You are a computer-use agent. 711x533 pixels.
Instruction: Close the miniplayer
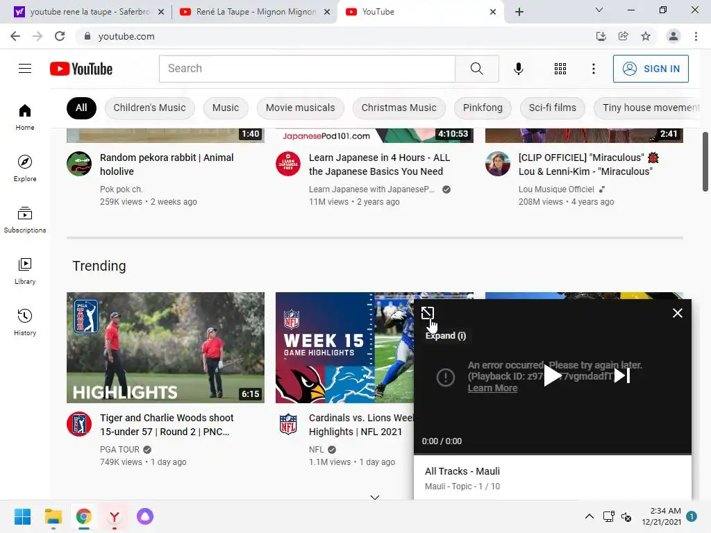pos(678,313)
